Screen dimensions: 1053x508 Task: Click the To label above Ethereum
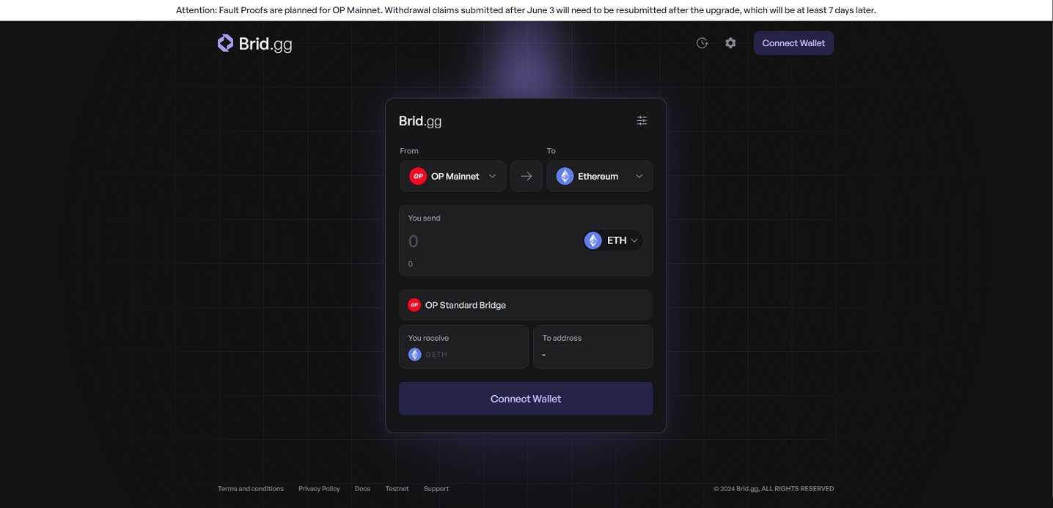551,151
